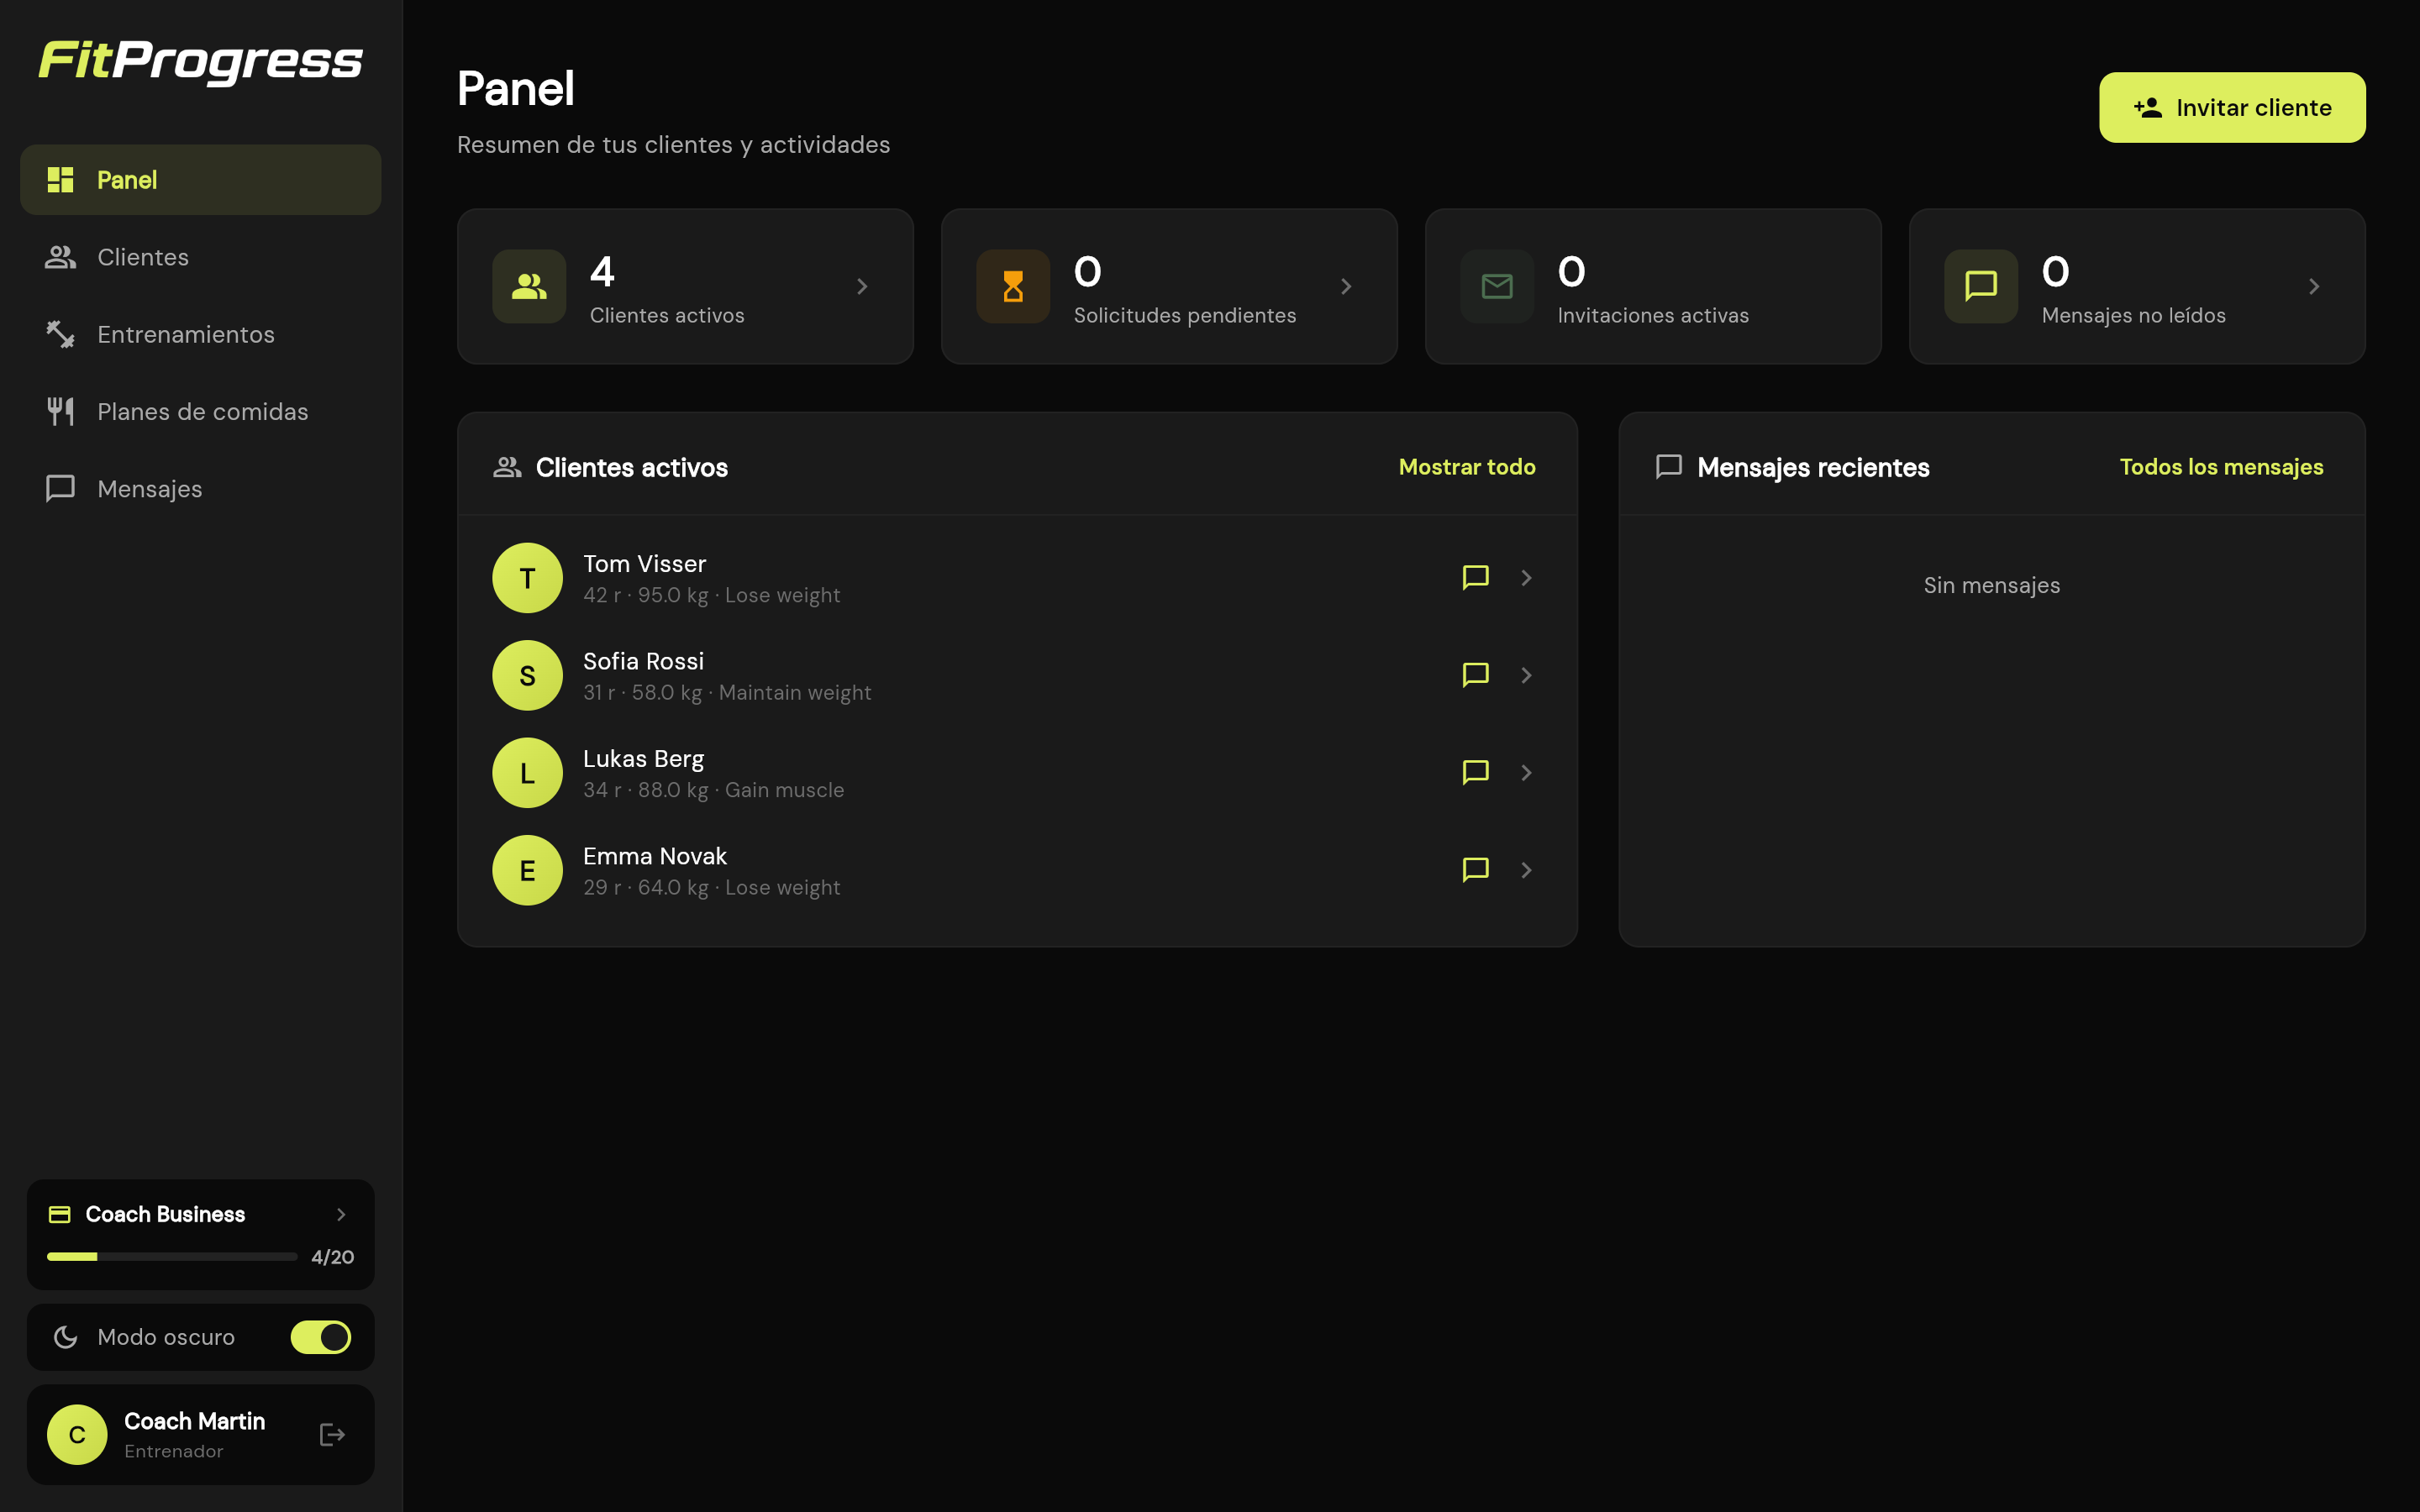
Task: Open message icon for Lukas Berg
Action: click(1475, 773)
